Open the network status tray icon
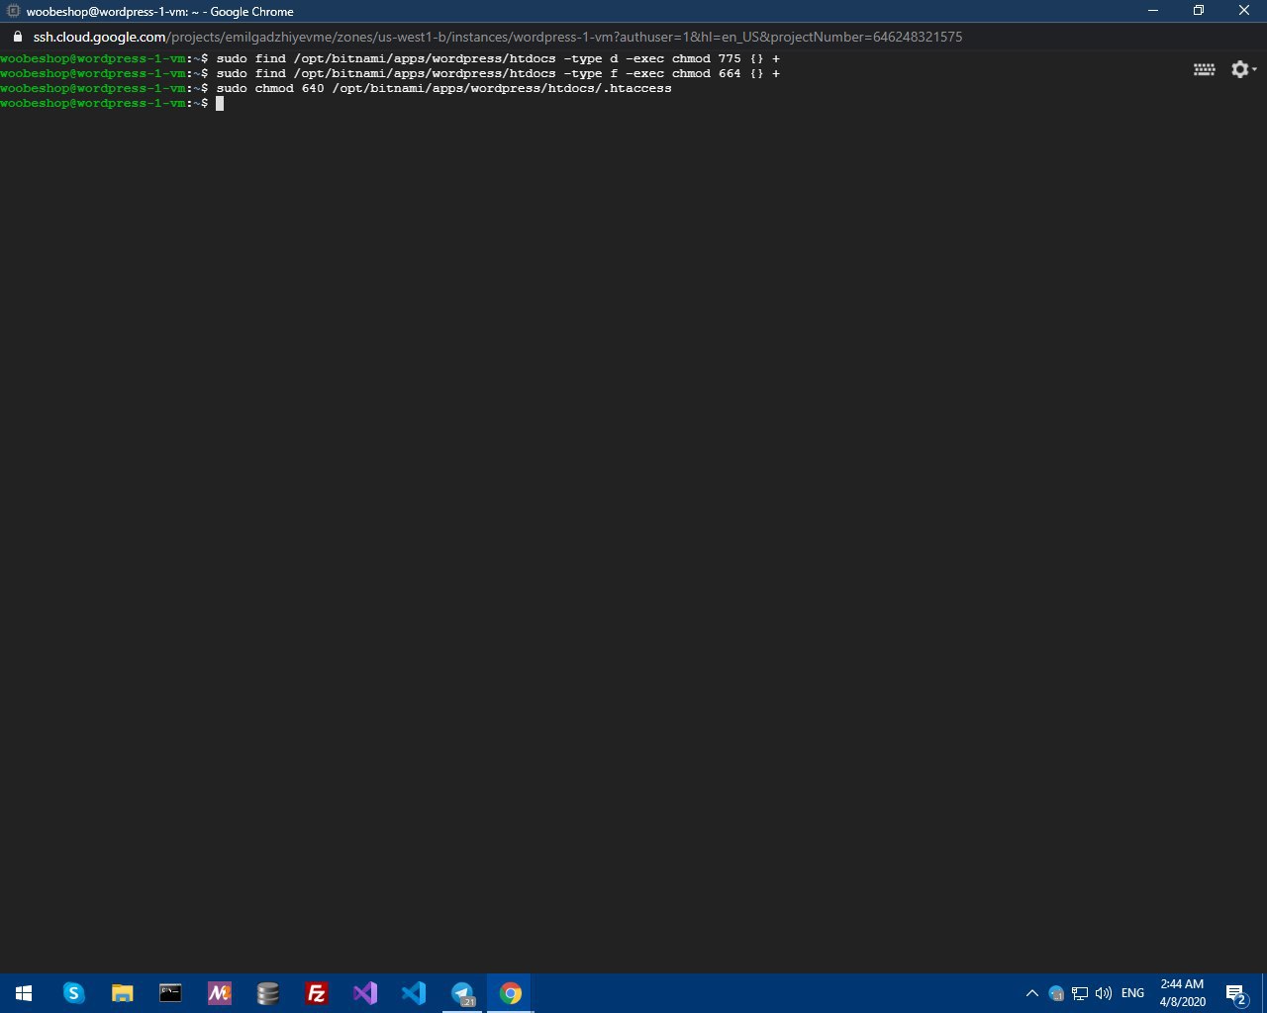Viewport: 1267px width, 1013px height. click(1080, 993)
